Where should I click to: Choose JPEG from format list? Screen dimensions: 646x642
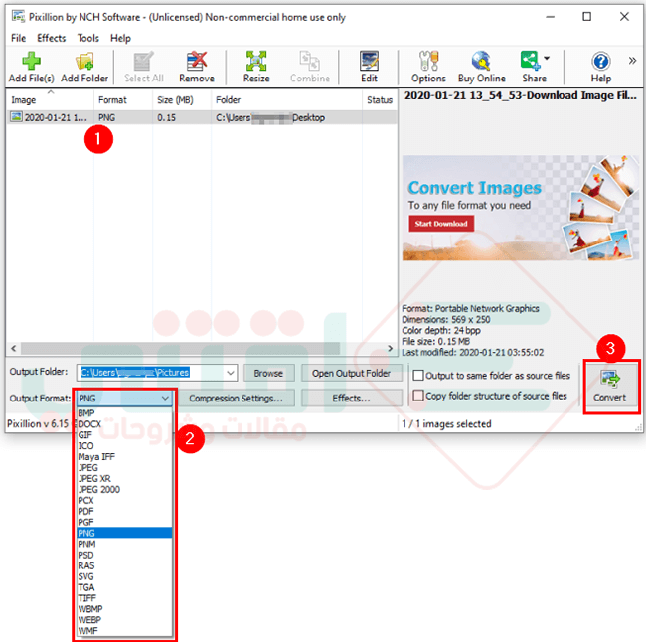[124, 467]
